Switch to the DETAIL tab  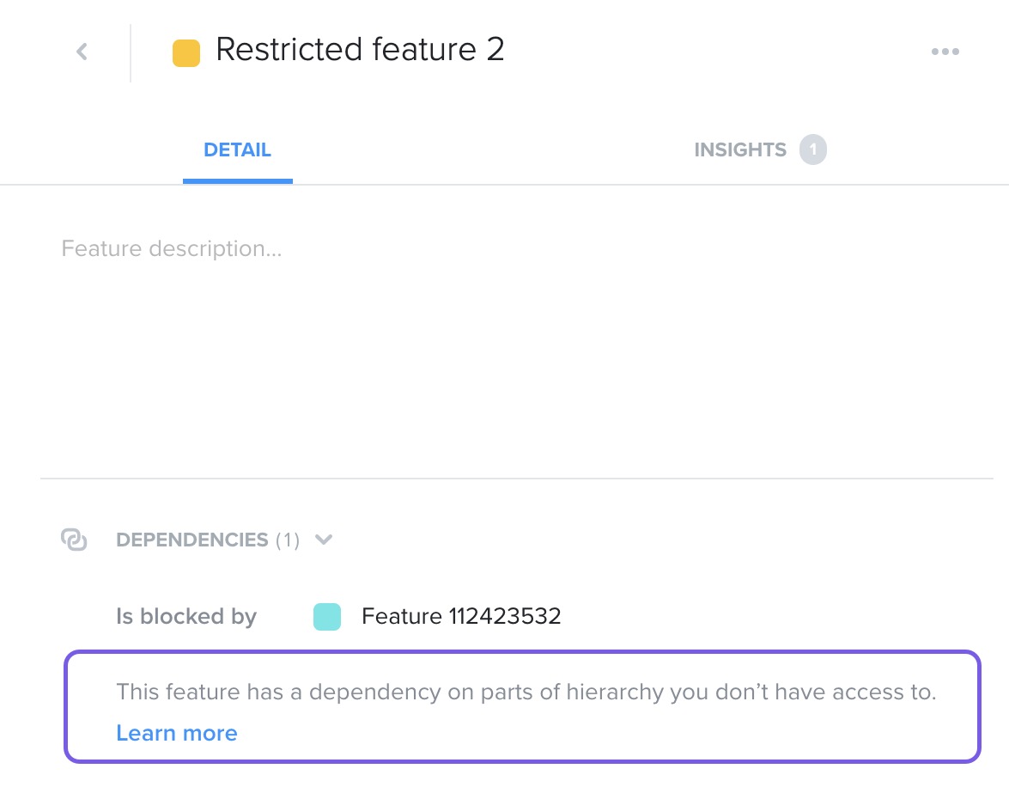coord(238,150)
